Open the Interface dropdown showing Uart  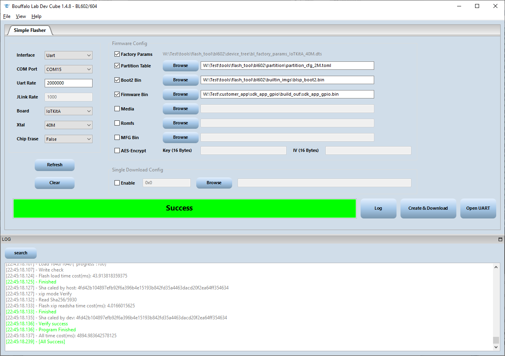click(x=69, y=55)
